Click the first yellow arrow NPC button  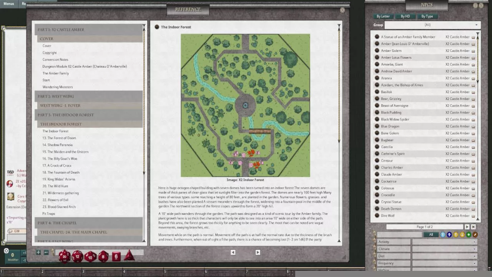coord(456,235)
